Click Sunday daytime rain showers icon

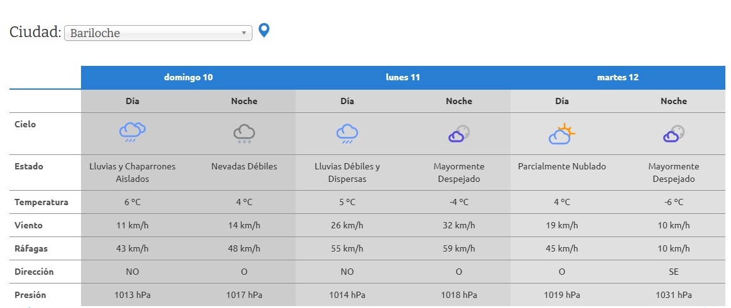(132, 132)
